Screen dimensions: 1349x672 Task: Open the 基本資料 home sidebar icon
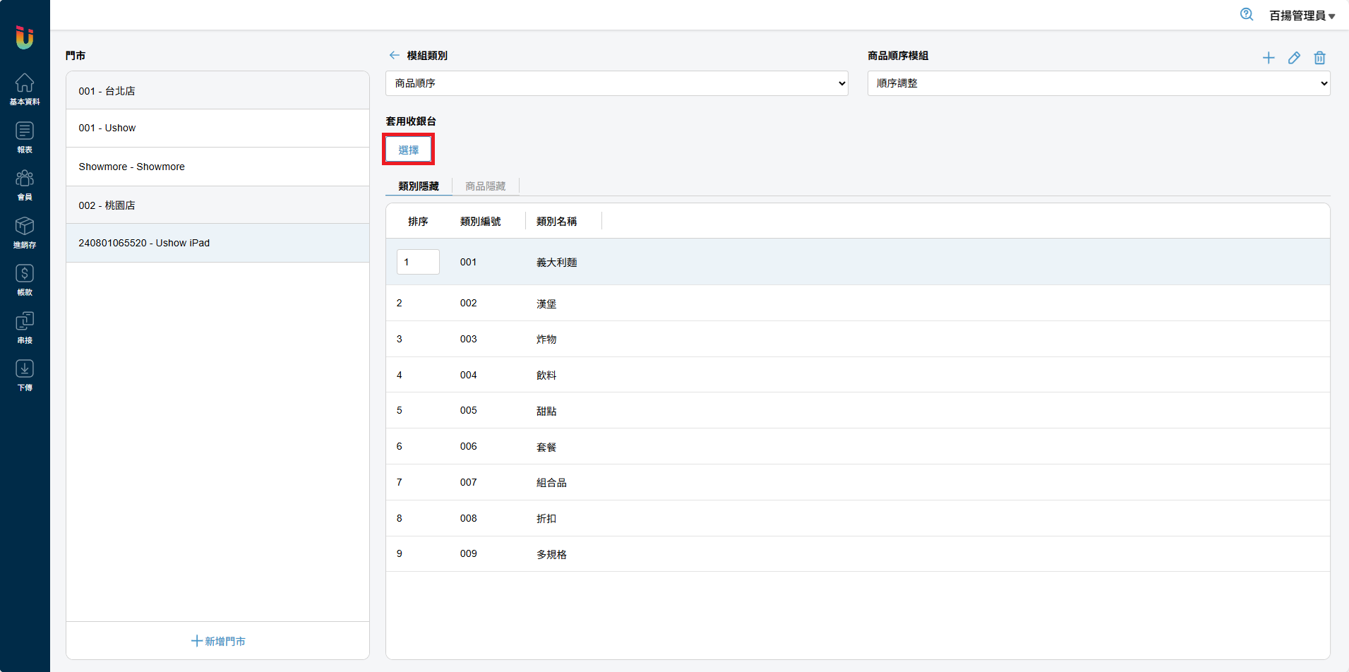(x=25, y=89)
